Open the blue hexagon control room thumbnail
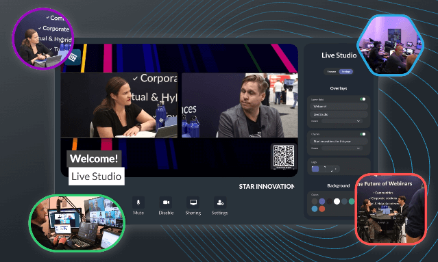This screenshot has width=438, height=262. tap(390, 45)
